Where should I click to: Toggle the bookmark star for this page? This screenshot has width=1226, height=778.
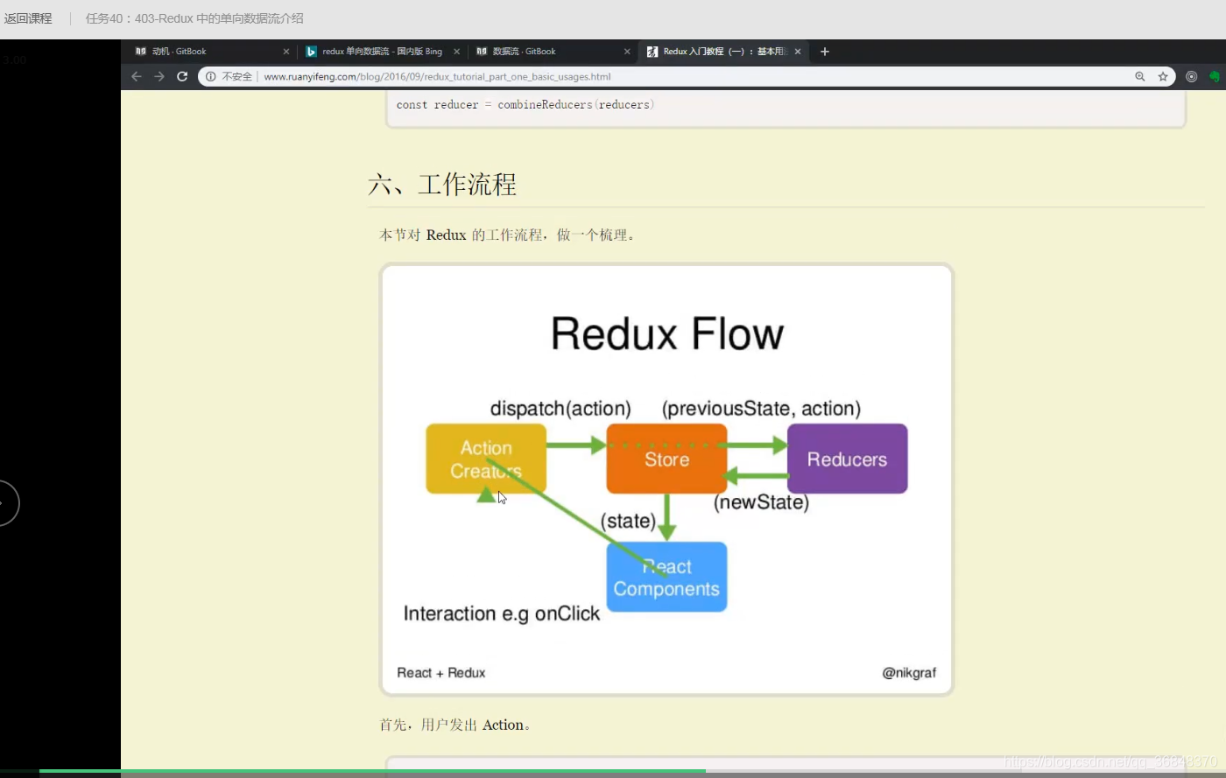click(x=1163, y=76)
